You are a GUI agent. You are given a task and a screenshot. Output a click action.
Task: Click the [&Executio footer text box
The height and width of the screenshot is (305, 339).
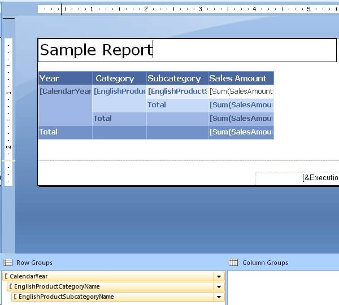pos(297,178)
